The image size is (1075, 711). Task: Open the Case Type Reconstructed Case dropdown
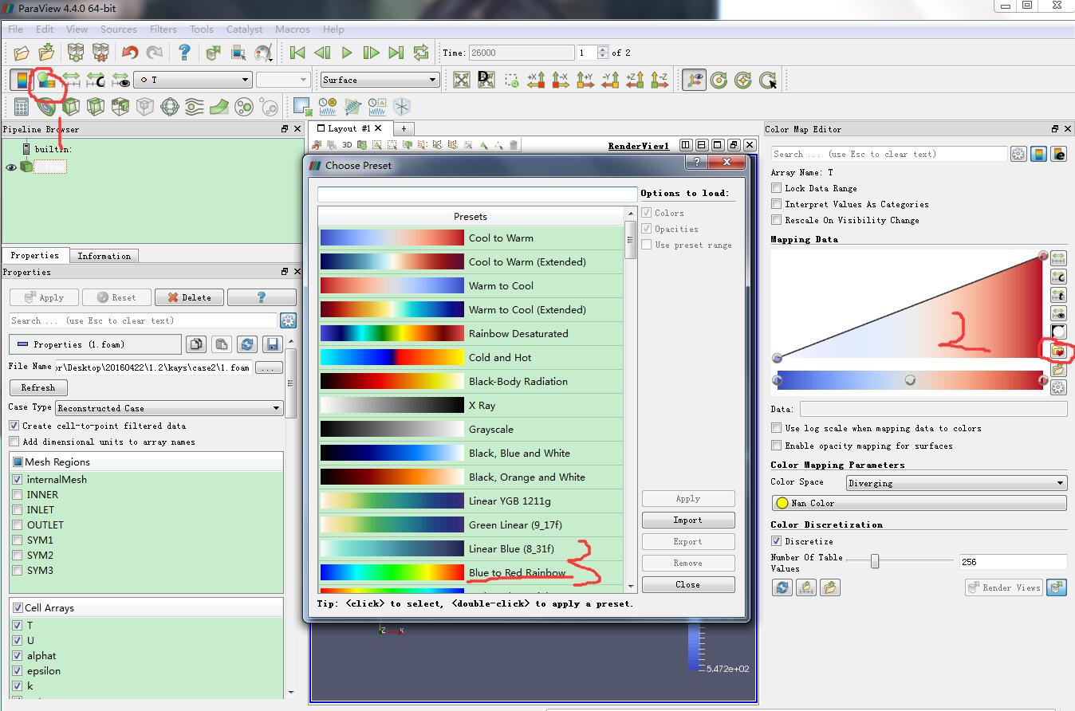[x=169, y=408]
